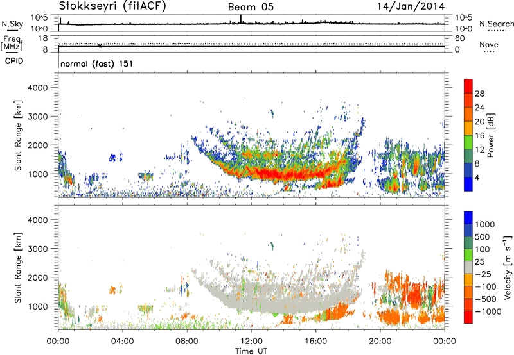Click the velocity colorbar value '-1000'

click(488, 311)
